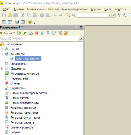Click the changed objects filter icon
The image size is (131, 135).
(66, 33)
